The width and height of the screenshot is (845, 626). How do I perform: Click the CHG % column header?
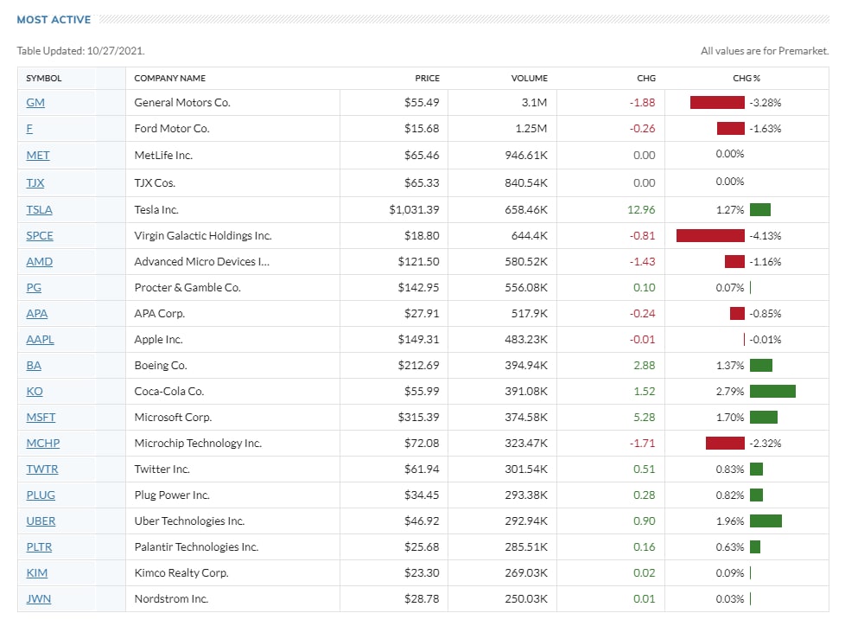747,78
